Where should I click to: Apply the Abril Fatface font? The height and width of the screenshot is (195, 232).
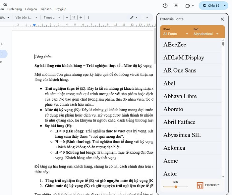pos(179,122)
